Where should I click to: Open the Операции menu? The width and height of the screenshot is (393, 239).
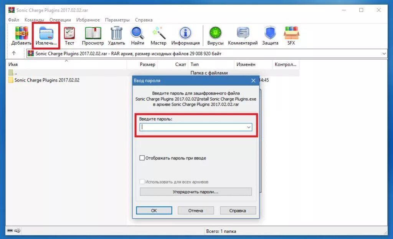(60, 20)
